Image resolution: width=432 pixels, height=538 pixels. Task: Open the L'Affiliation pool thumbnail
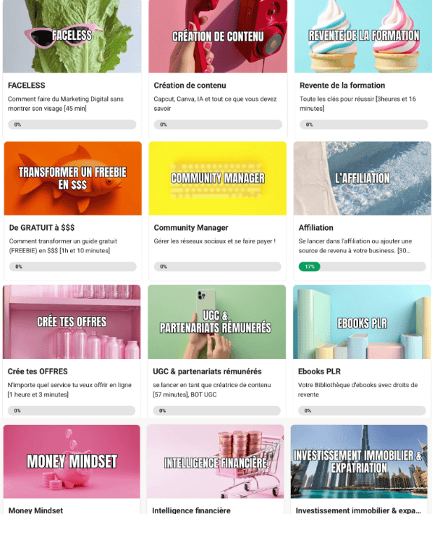362,178
